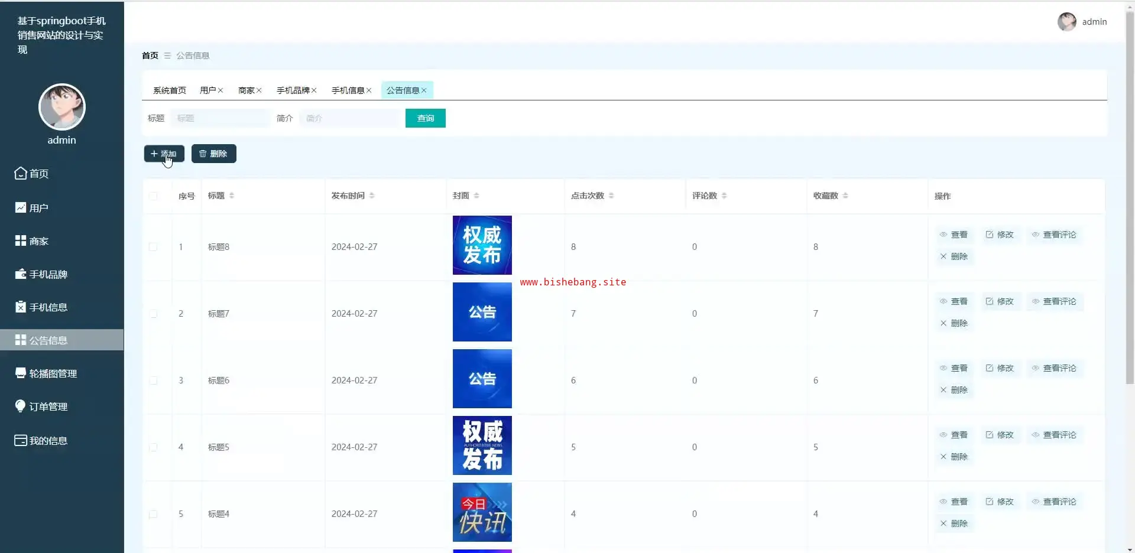Switch to the 商家 tab
Image resolution: width=1135 pixels, height=553 pixels.
coord(246,90)
